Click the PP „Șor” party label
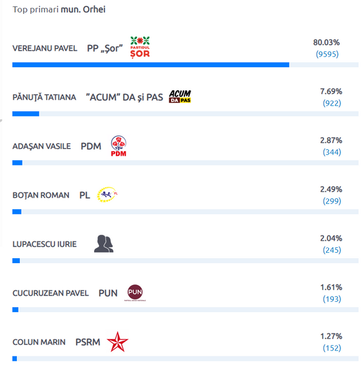This screenshot has height=371, width=364. coord(105,48)
